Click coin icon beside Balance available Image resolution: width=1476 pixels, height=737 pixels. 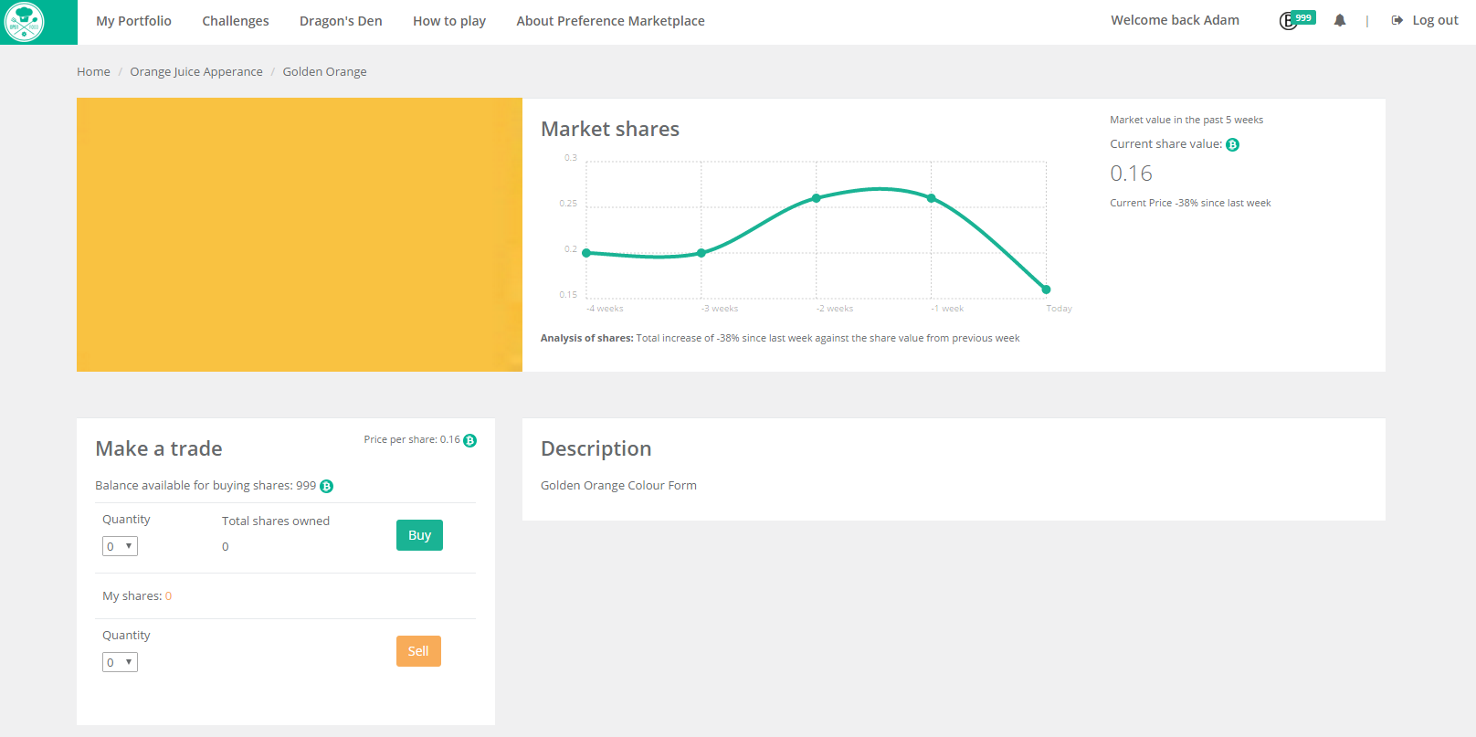point(326,486)
